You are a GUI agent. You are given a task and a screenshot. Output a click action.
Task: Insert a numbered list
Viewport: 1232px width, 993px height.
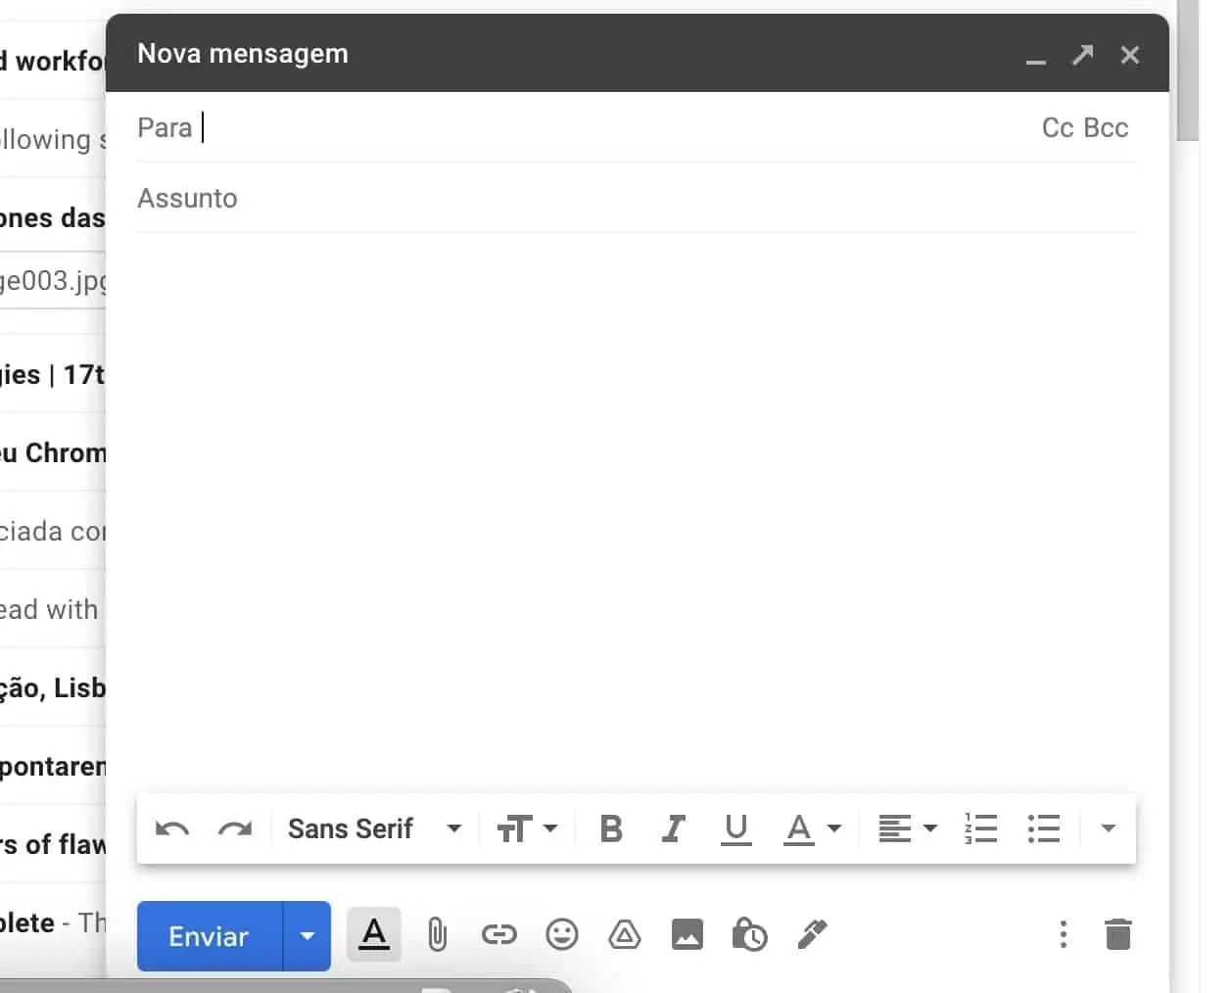coord(980,828)
